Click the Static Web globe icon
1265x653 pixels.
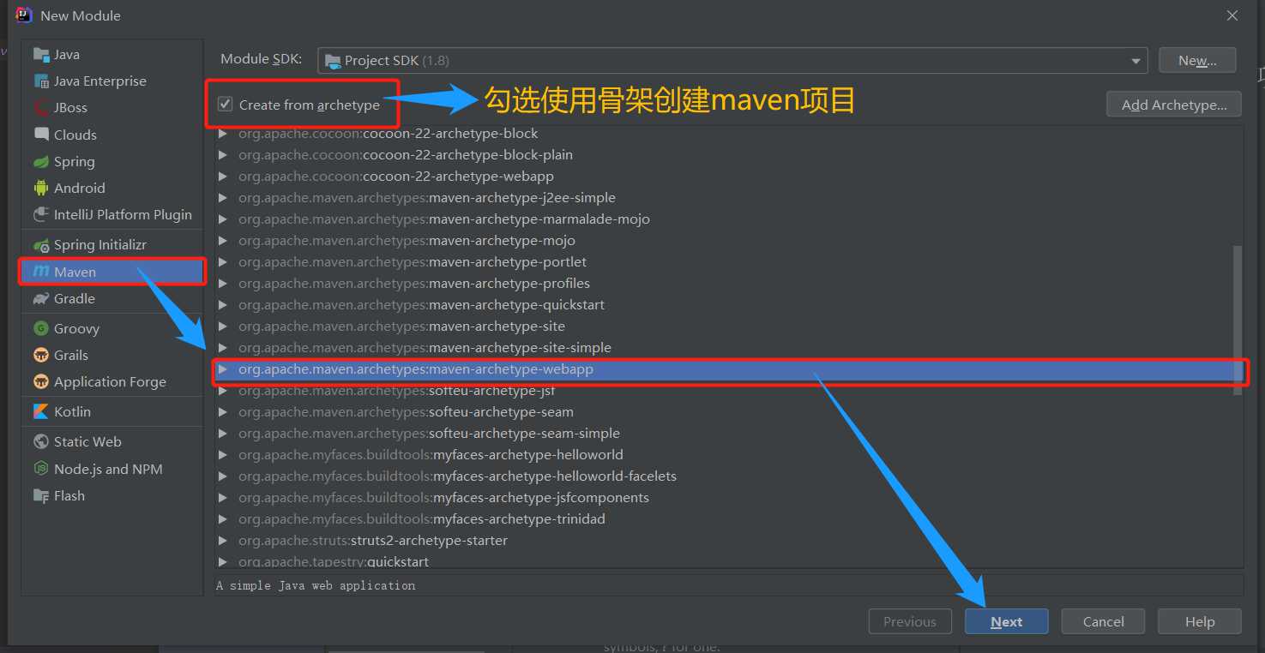[x=41, y=441]
